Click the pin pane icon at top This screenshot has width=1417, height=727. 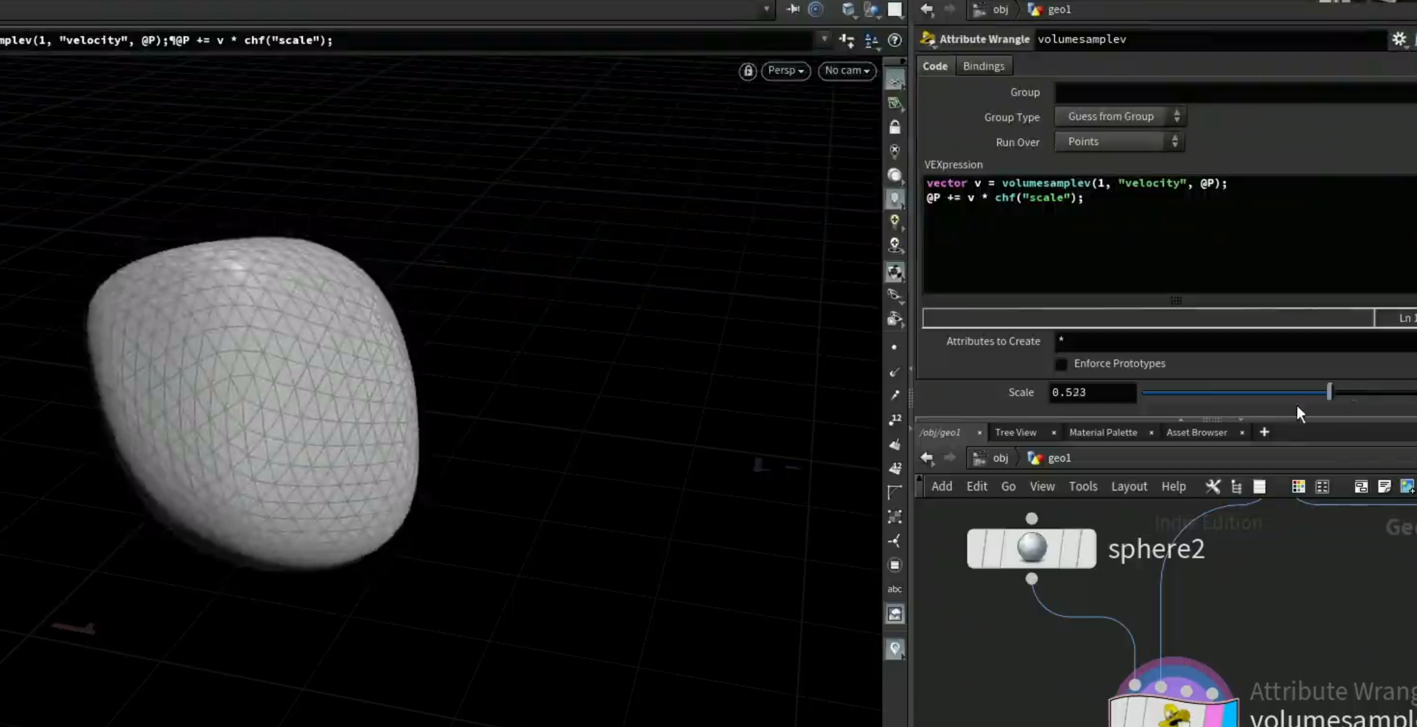point(792,9)
